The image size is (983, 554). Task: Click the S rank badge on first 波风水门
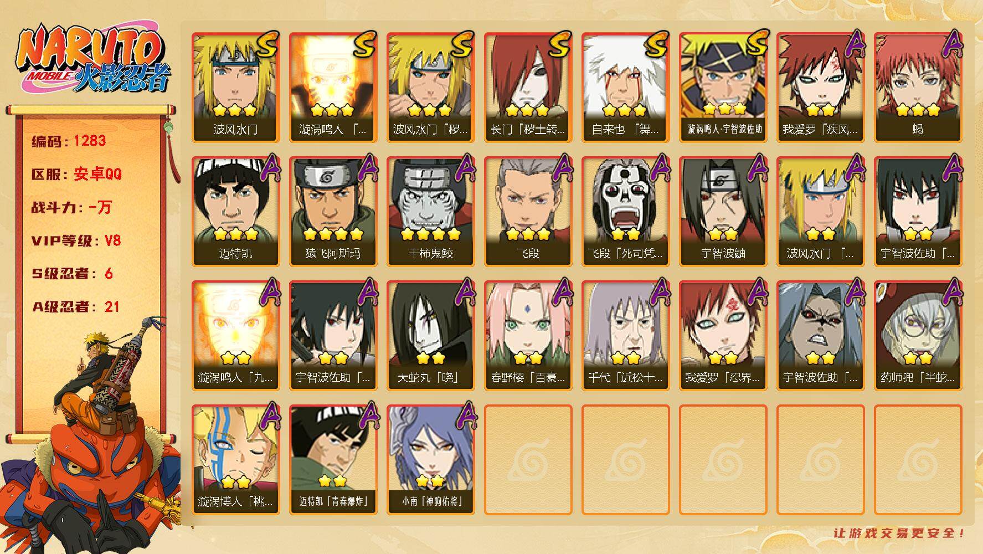pyautogui.click(x=267, y=44)
